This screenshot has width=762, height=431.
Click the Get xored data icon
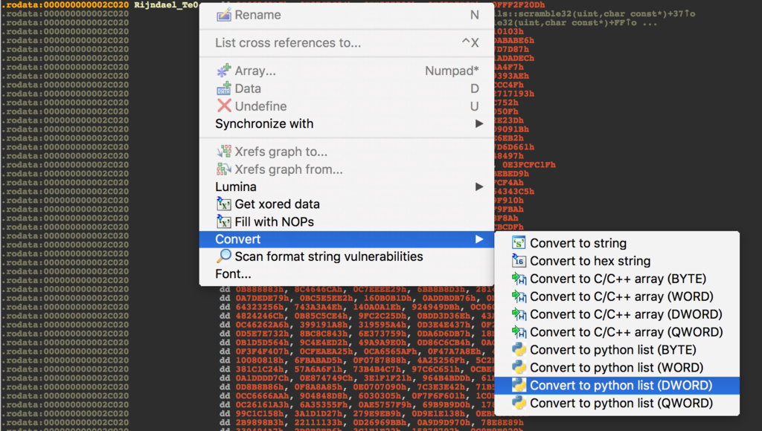click(223, 204)
